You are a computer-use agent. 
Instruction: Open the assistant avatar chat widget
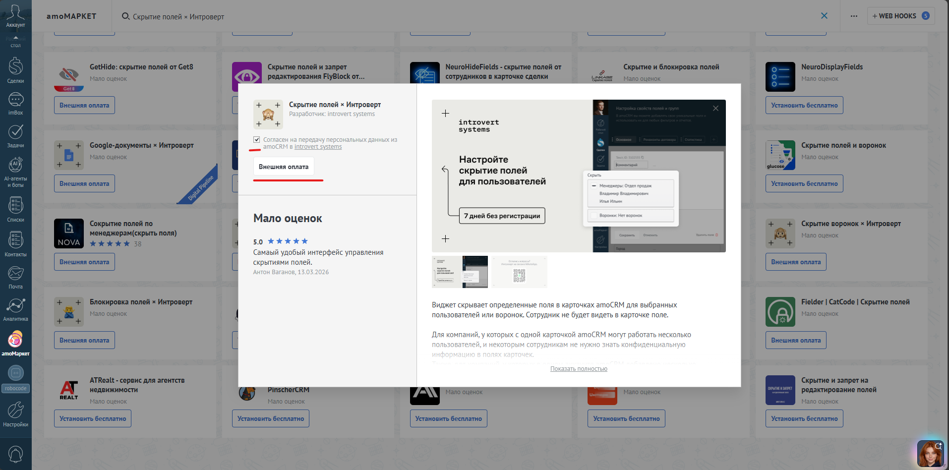point(930,454)
